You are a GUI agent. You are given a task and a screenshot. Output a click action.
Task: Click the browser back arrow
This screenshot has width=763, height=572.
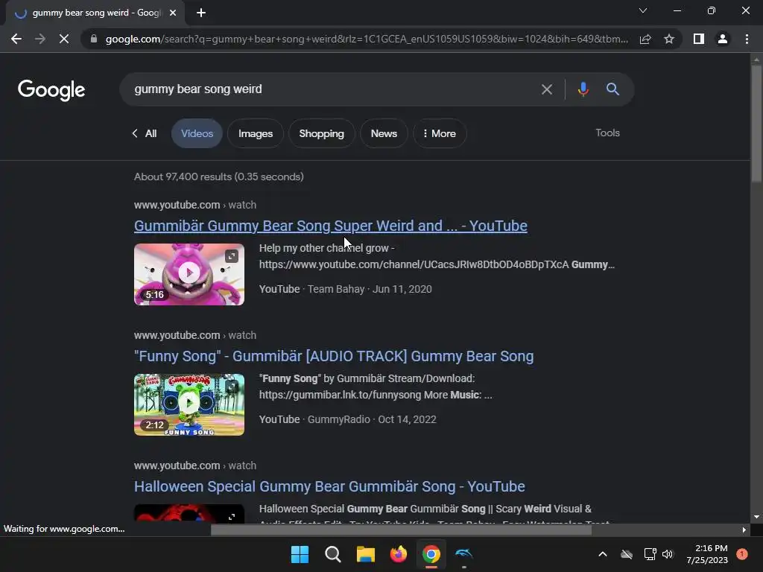tap(16, 39)
